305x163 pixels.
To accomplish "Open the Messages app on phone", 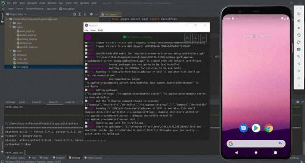I will point(243,128).
